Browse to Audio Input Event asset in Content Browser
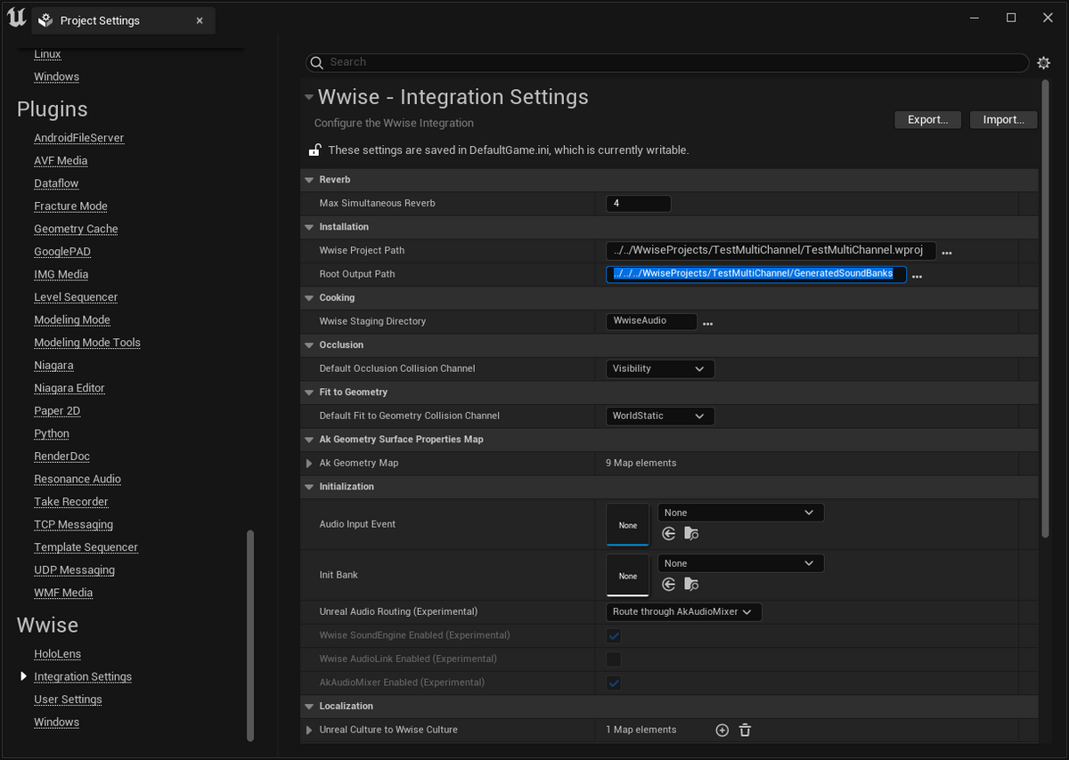Viewport: 1069px width, 760px height. click(x=691, y=533)
